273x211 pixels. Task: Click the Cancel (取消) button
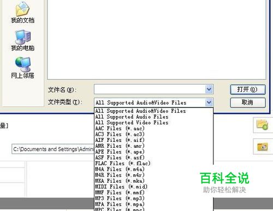tap(248, 103)
